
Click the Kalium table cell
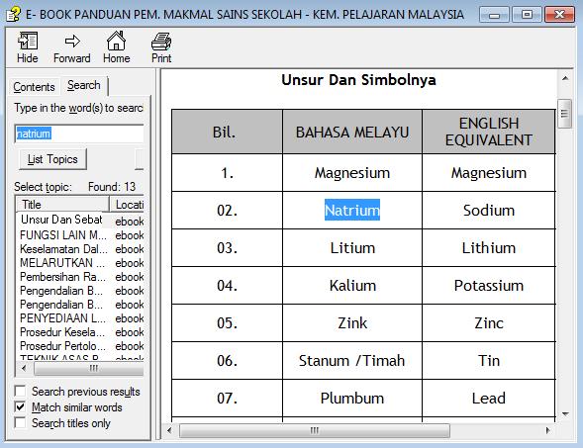point(352,285)
